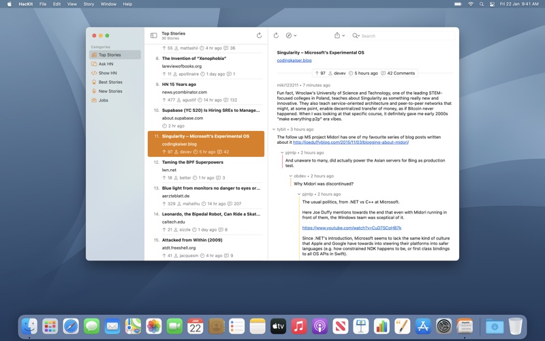Open the codingkaiser.blog link
Viewport: 545px width, 341px height.
click(294, 60)
